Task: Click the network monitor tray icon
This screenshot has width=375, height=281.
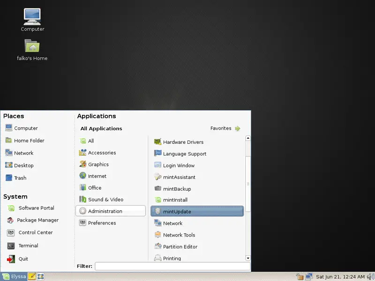Action: 309,277
